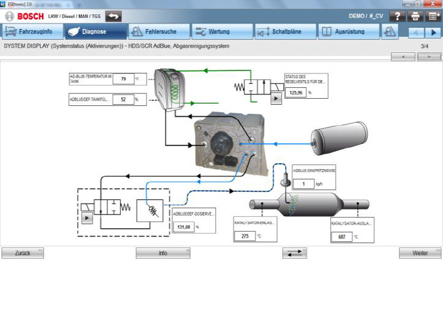
Task: Switch to the Fehlersuche tab
Action: coord(159,31)
